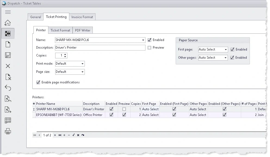Click the printer icon in the sidebar
This screenshot has height=157, width=270.
click(x=8, y=131)
